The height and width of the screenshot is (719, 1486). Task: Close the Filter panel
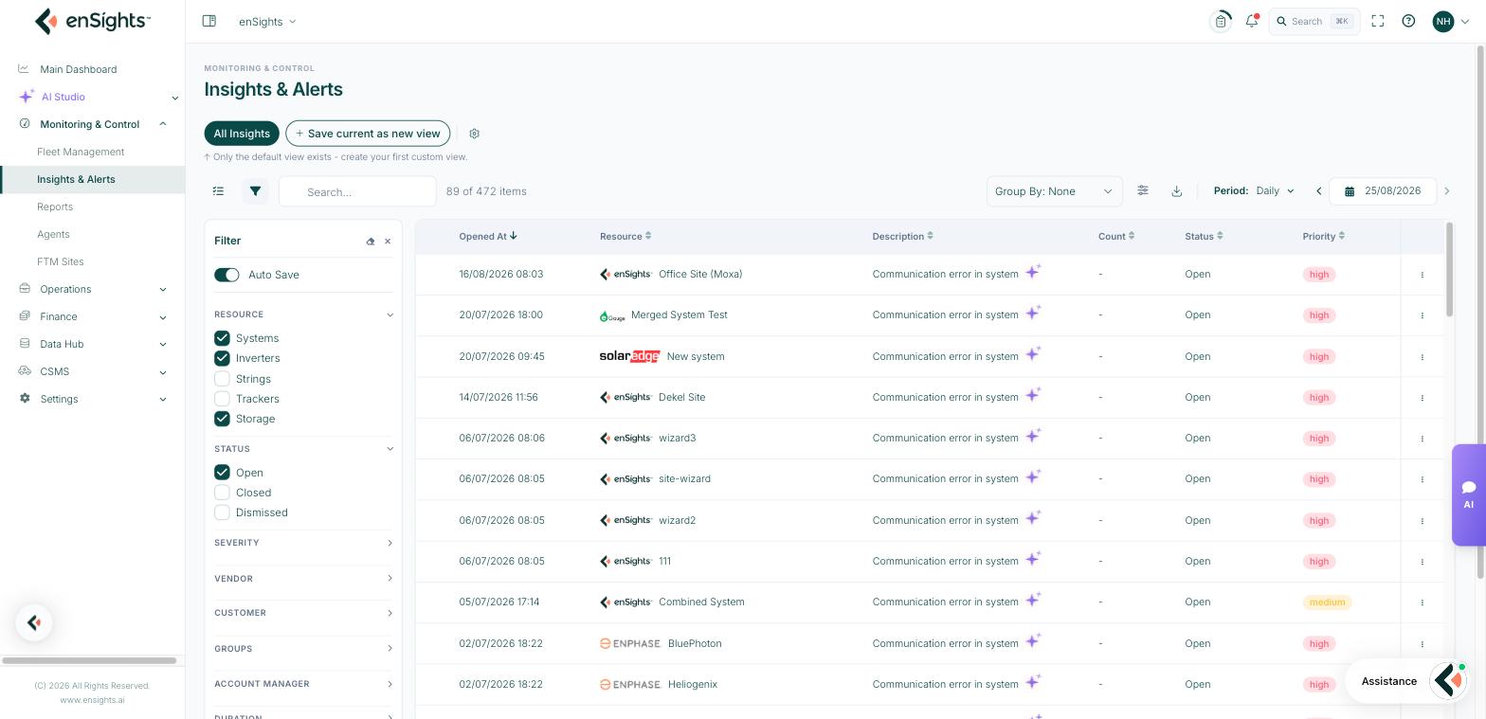click(388, 242)
